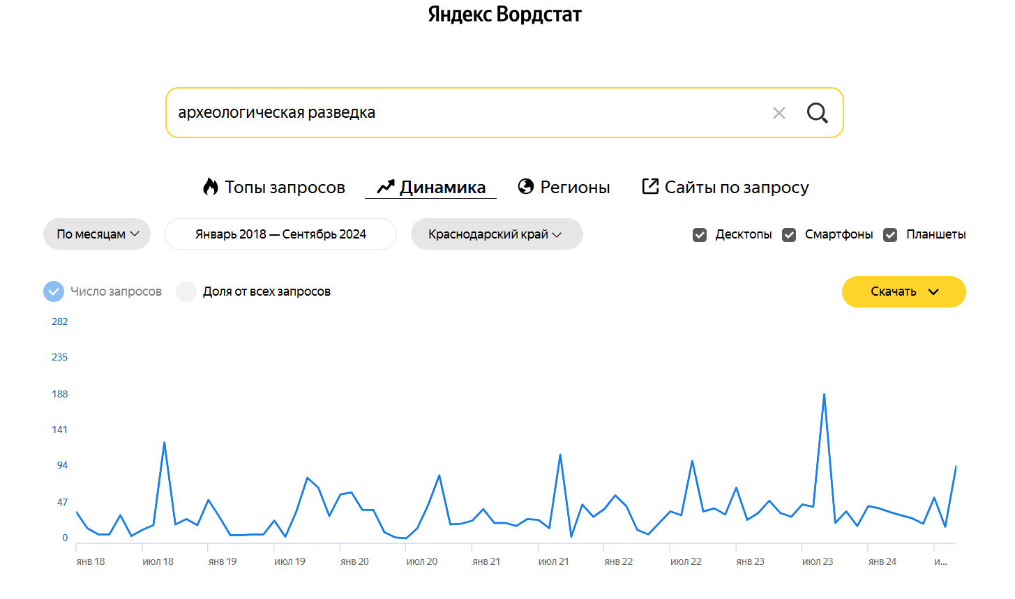This screenshot has width=1015, height=599.
Task: Click the Яндекс Вордстат logo
Action: click(x=504, y=15)
